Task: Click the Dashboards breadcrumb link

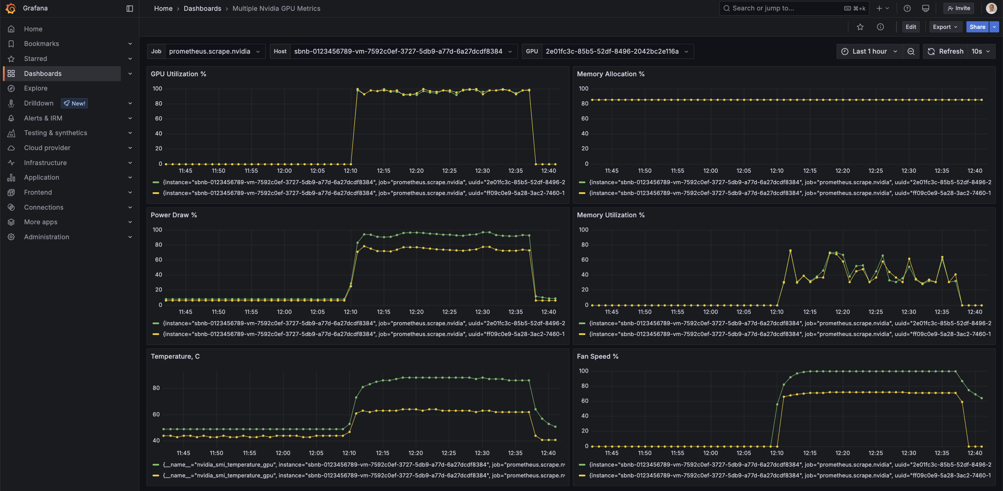Action: click(202, 8)
